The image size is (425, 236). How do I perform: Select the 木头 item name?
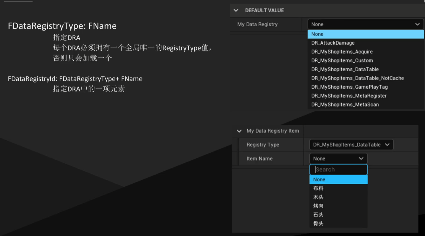(x=318, y=197)
